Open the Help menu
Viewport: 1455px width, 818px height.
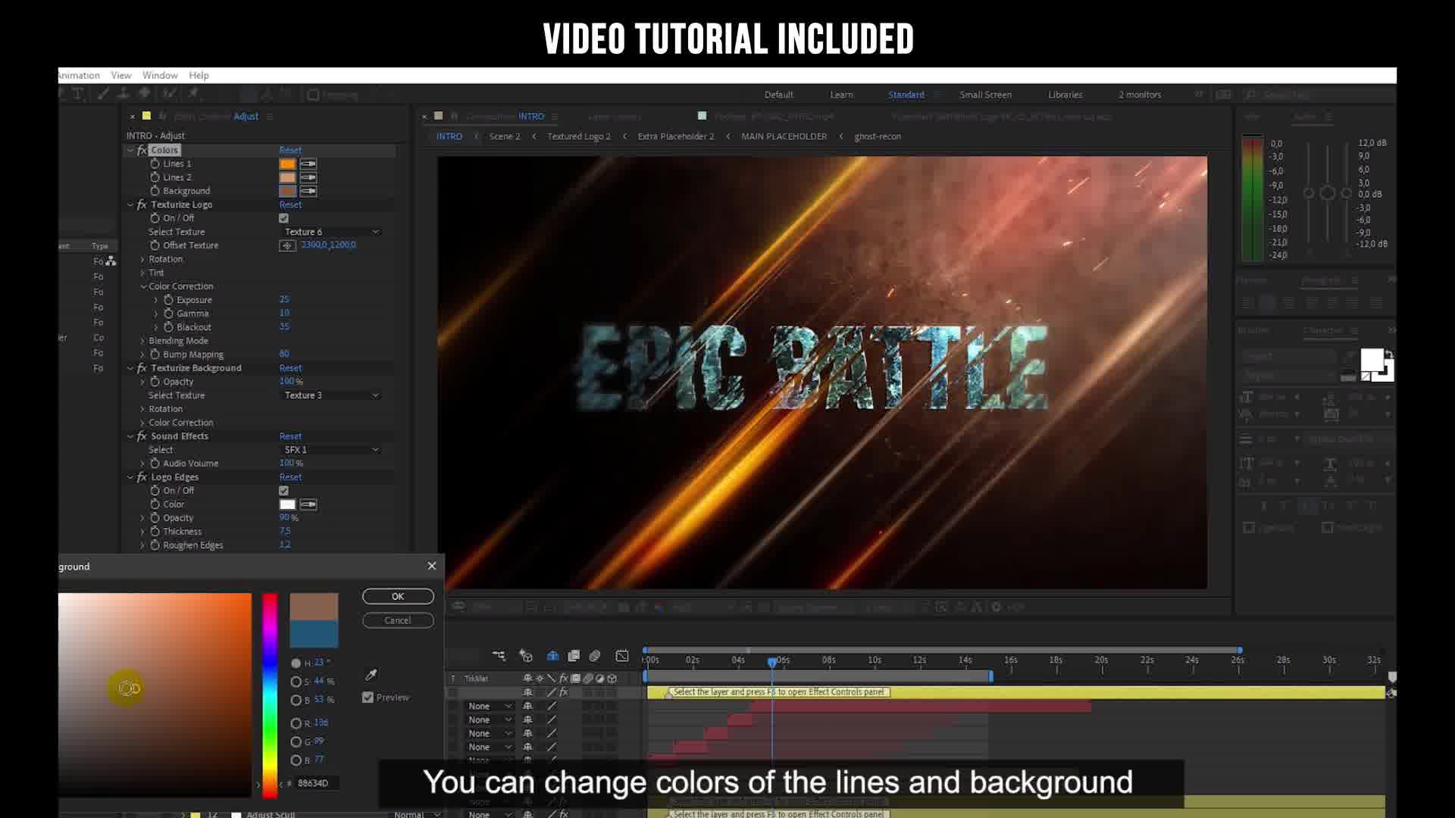coord(199,75)
